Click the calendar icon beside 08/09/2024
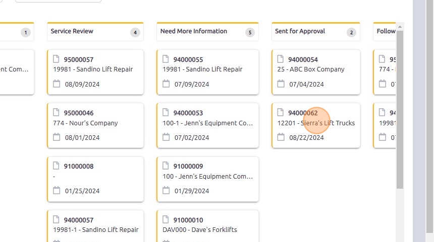The height and width of the screenshot is (242, 434). (x=57, y=84)
